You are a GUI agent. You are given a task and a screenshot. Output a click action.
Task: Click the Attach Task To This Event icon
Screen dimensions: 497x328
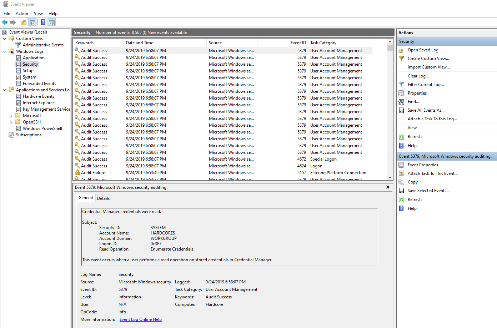(401, 173)
